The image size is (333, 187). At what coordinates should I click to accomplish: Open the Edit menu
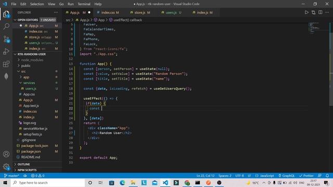click(23, 4)
